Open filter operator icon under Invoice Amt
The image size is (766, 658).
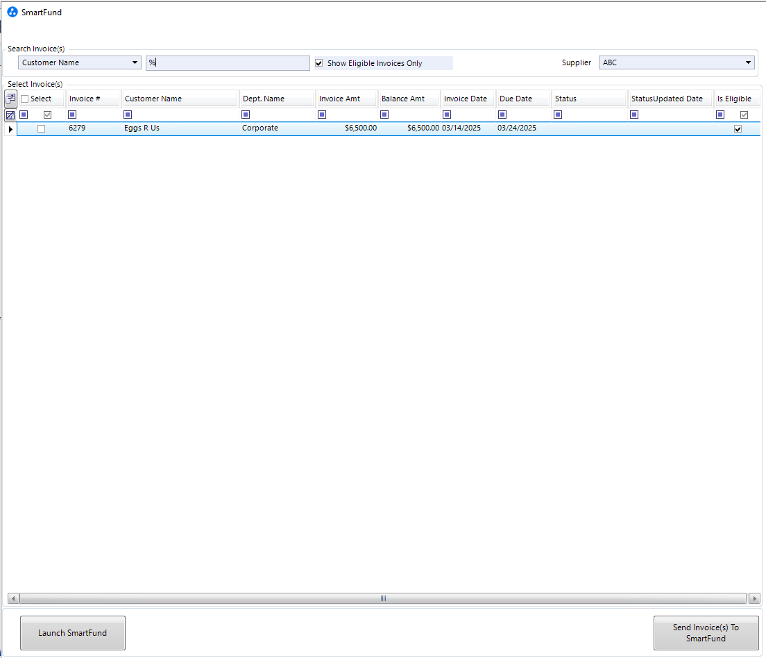pos(322,115)
